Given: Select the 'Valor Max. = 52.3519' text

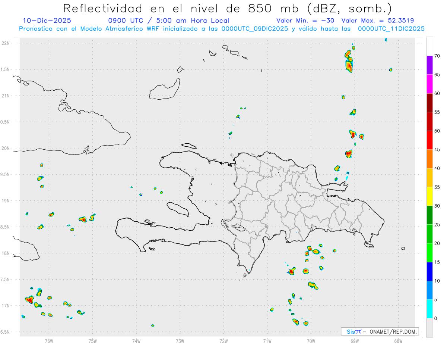Looking at the screenshot, I should (x=378, y=21).
